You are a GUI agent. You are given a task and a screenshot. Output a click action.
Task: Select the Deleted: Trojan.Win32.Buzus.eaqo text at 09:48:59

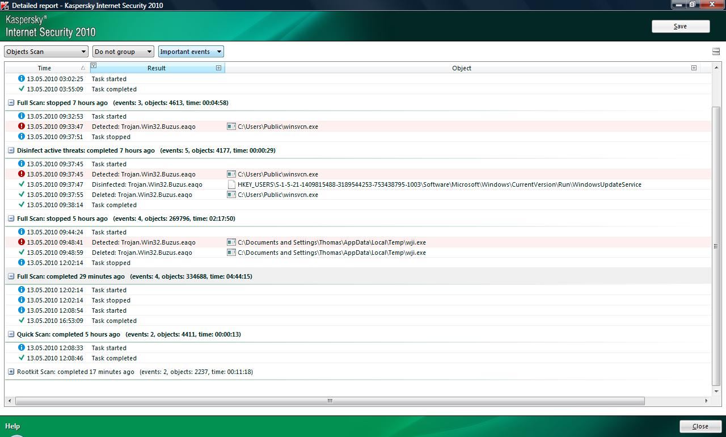(x=142, y=253)
